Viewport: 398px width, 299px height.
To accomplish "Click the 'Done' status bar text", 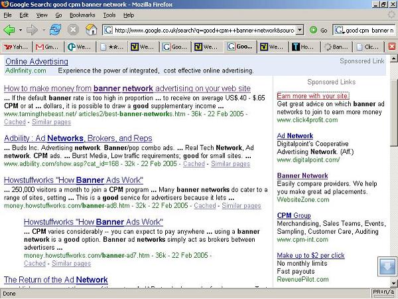I will 9,294.
